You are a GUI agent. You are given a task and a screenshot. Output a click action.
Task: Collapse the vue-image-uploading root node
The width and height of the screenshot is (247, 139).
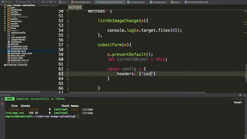(2, 5)
